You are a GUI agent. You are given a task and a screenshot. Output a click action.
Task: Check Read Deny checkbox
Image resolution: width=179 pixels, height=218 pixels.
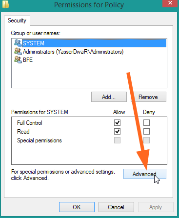(x=146, y=131)
